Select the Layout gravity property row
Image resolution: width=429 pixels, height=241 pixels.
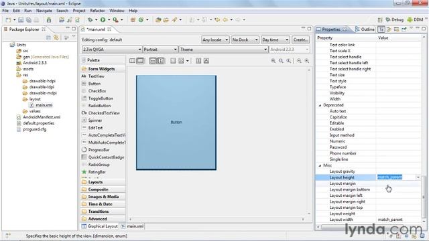[x=368, y=171]
